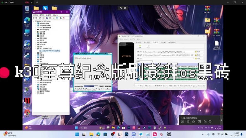Click Vivo Demo Remove in MTK Bypass Tool
Image resolution: width=246 pixels, height=138 pixels.
tap(106, 89)
